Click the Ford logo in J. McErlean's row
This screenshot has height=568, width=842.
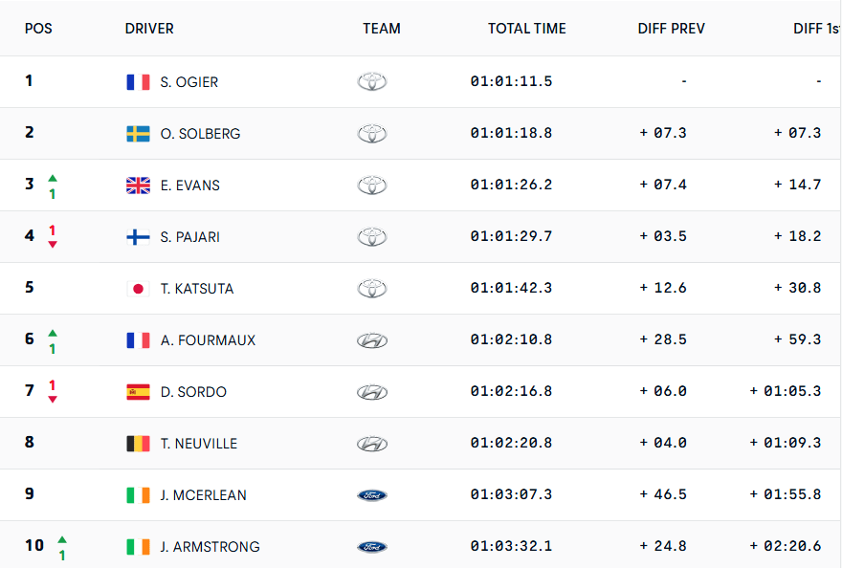tap(372, 495)
